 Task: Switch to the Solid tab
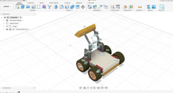coord(19,3)
